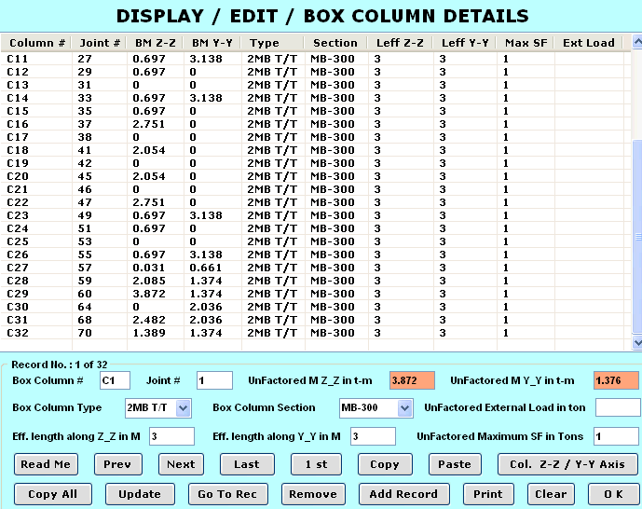Click the Type column header
Viewport: 642px width, 509px height.
point(273,43)
